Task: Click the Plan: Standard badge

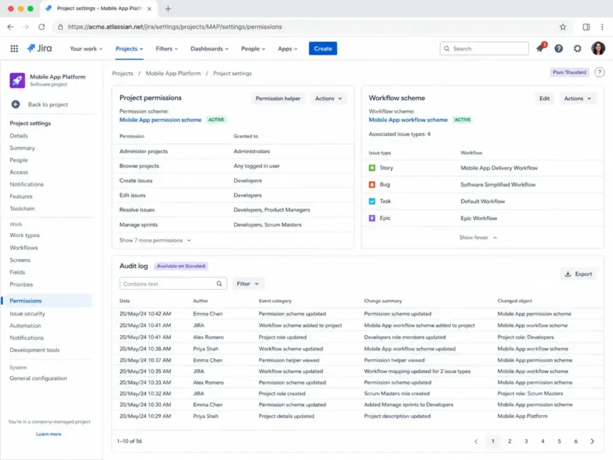Action: pos(569,72)
